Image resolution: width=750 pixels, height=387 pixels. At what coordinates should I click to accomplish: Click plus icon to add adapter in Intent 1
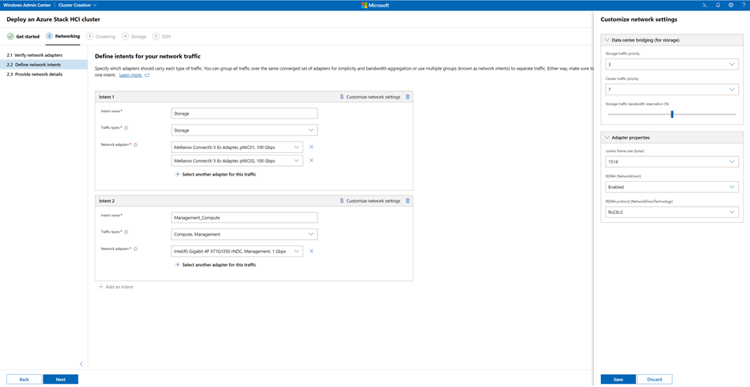pos(177,175)
